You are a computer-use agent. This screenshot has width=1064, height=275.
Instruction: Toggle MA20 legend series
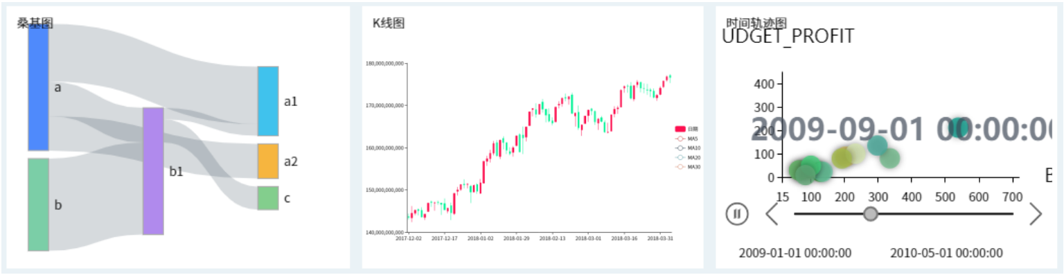coord(688,157)
